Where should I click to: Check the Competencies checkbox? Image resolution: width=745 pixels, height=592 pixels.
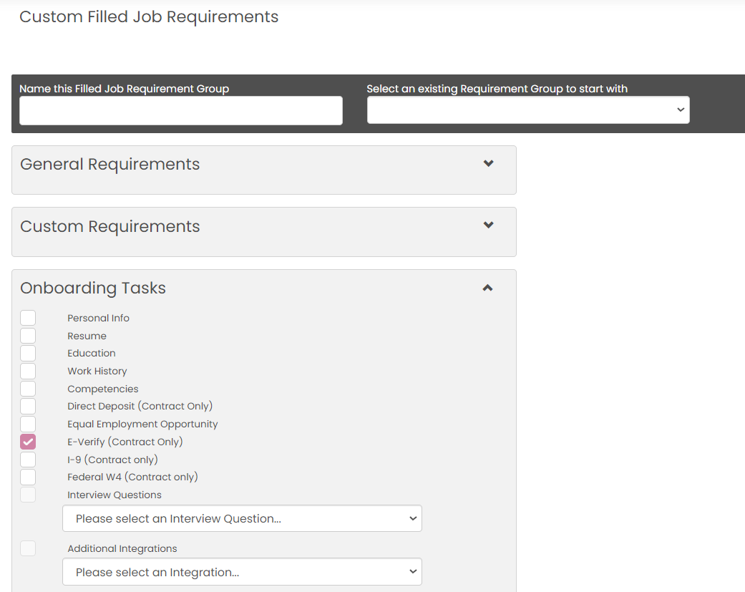pyautogui.click(x=28, y=389)
